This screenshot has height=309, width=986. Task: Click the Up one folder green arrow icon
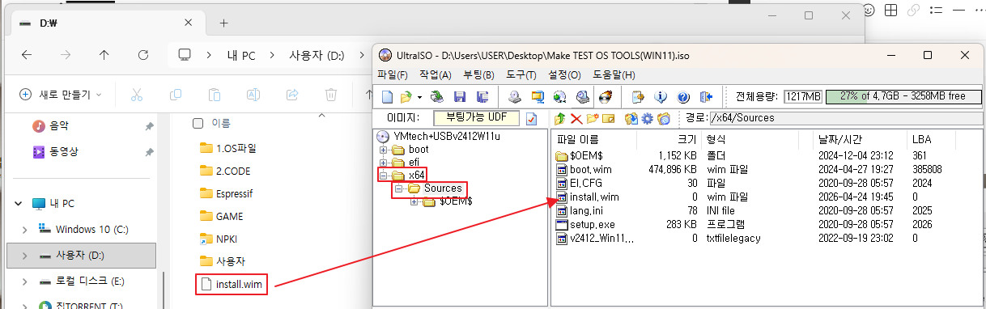(559, 119)
